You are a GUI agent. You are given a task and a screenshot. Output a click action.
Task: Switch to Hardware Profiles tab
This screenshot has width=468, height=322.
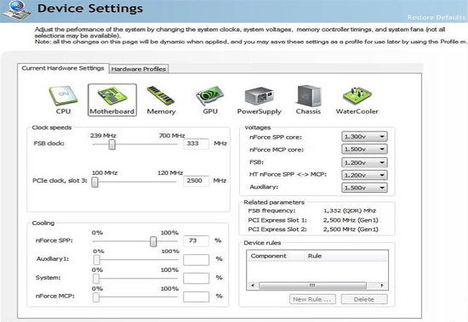(x=139, y=69)
